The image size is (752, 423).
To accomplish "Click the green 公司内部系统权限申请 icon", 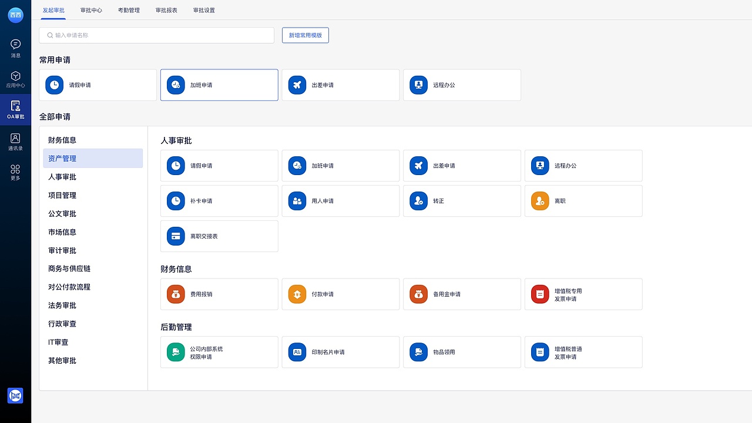I will coord(176,352).
